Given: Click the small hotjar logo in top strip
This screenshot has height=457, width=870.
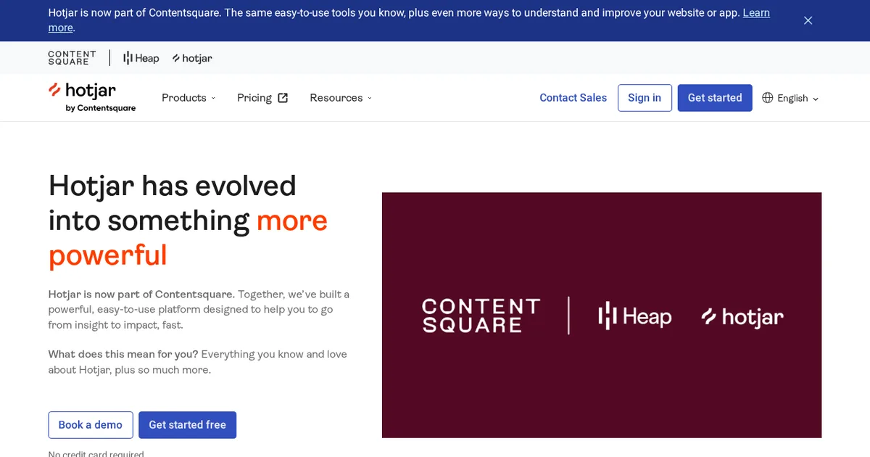Looking at the screenshot, I should [192, 58].
